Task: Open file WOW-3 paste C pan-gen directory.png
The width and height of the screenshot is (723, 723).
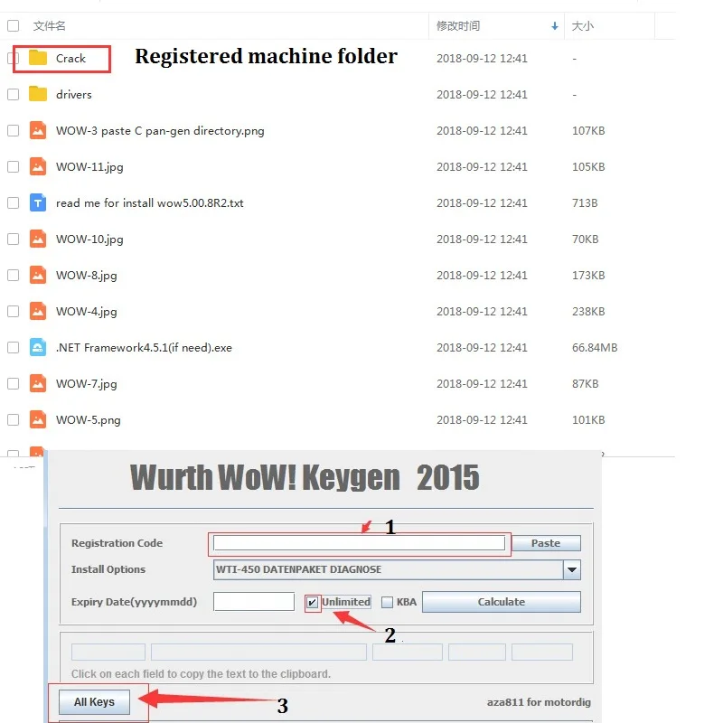Action: tap(160, 131)
